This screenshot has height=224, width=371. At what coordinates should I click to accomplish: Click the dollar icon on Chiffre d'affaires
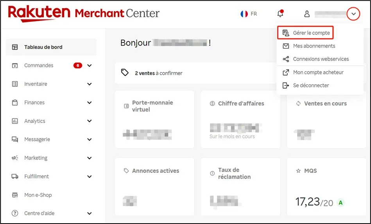click(212, 103)
